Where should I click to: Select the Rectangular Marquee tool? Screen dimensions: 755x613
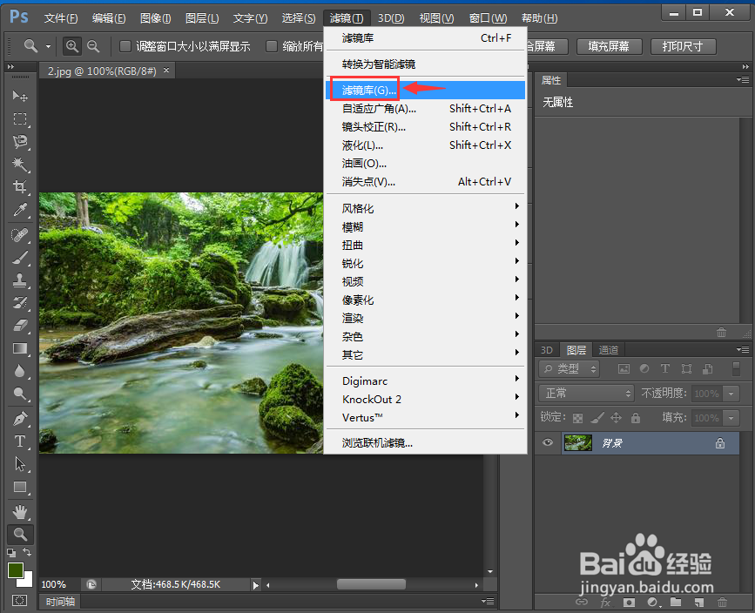coord(20,119)
